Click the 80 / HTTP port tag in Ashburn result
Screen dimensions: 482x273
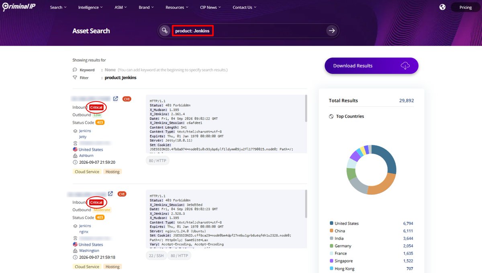157,161
